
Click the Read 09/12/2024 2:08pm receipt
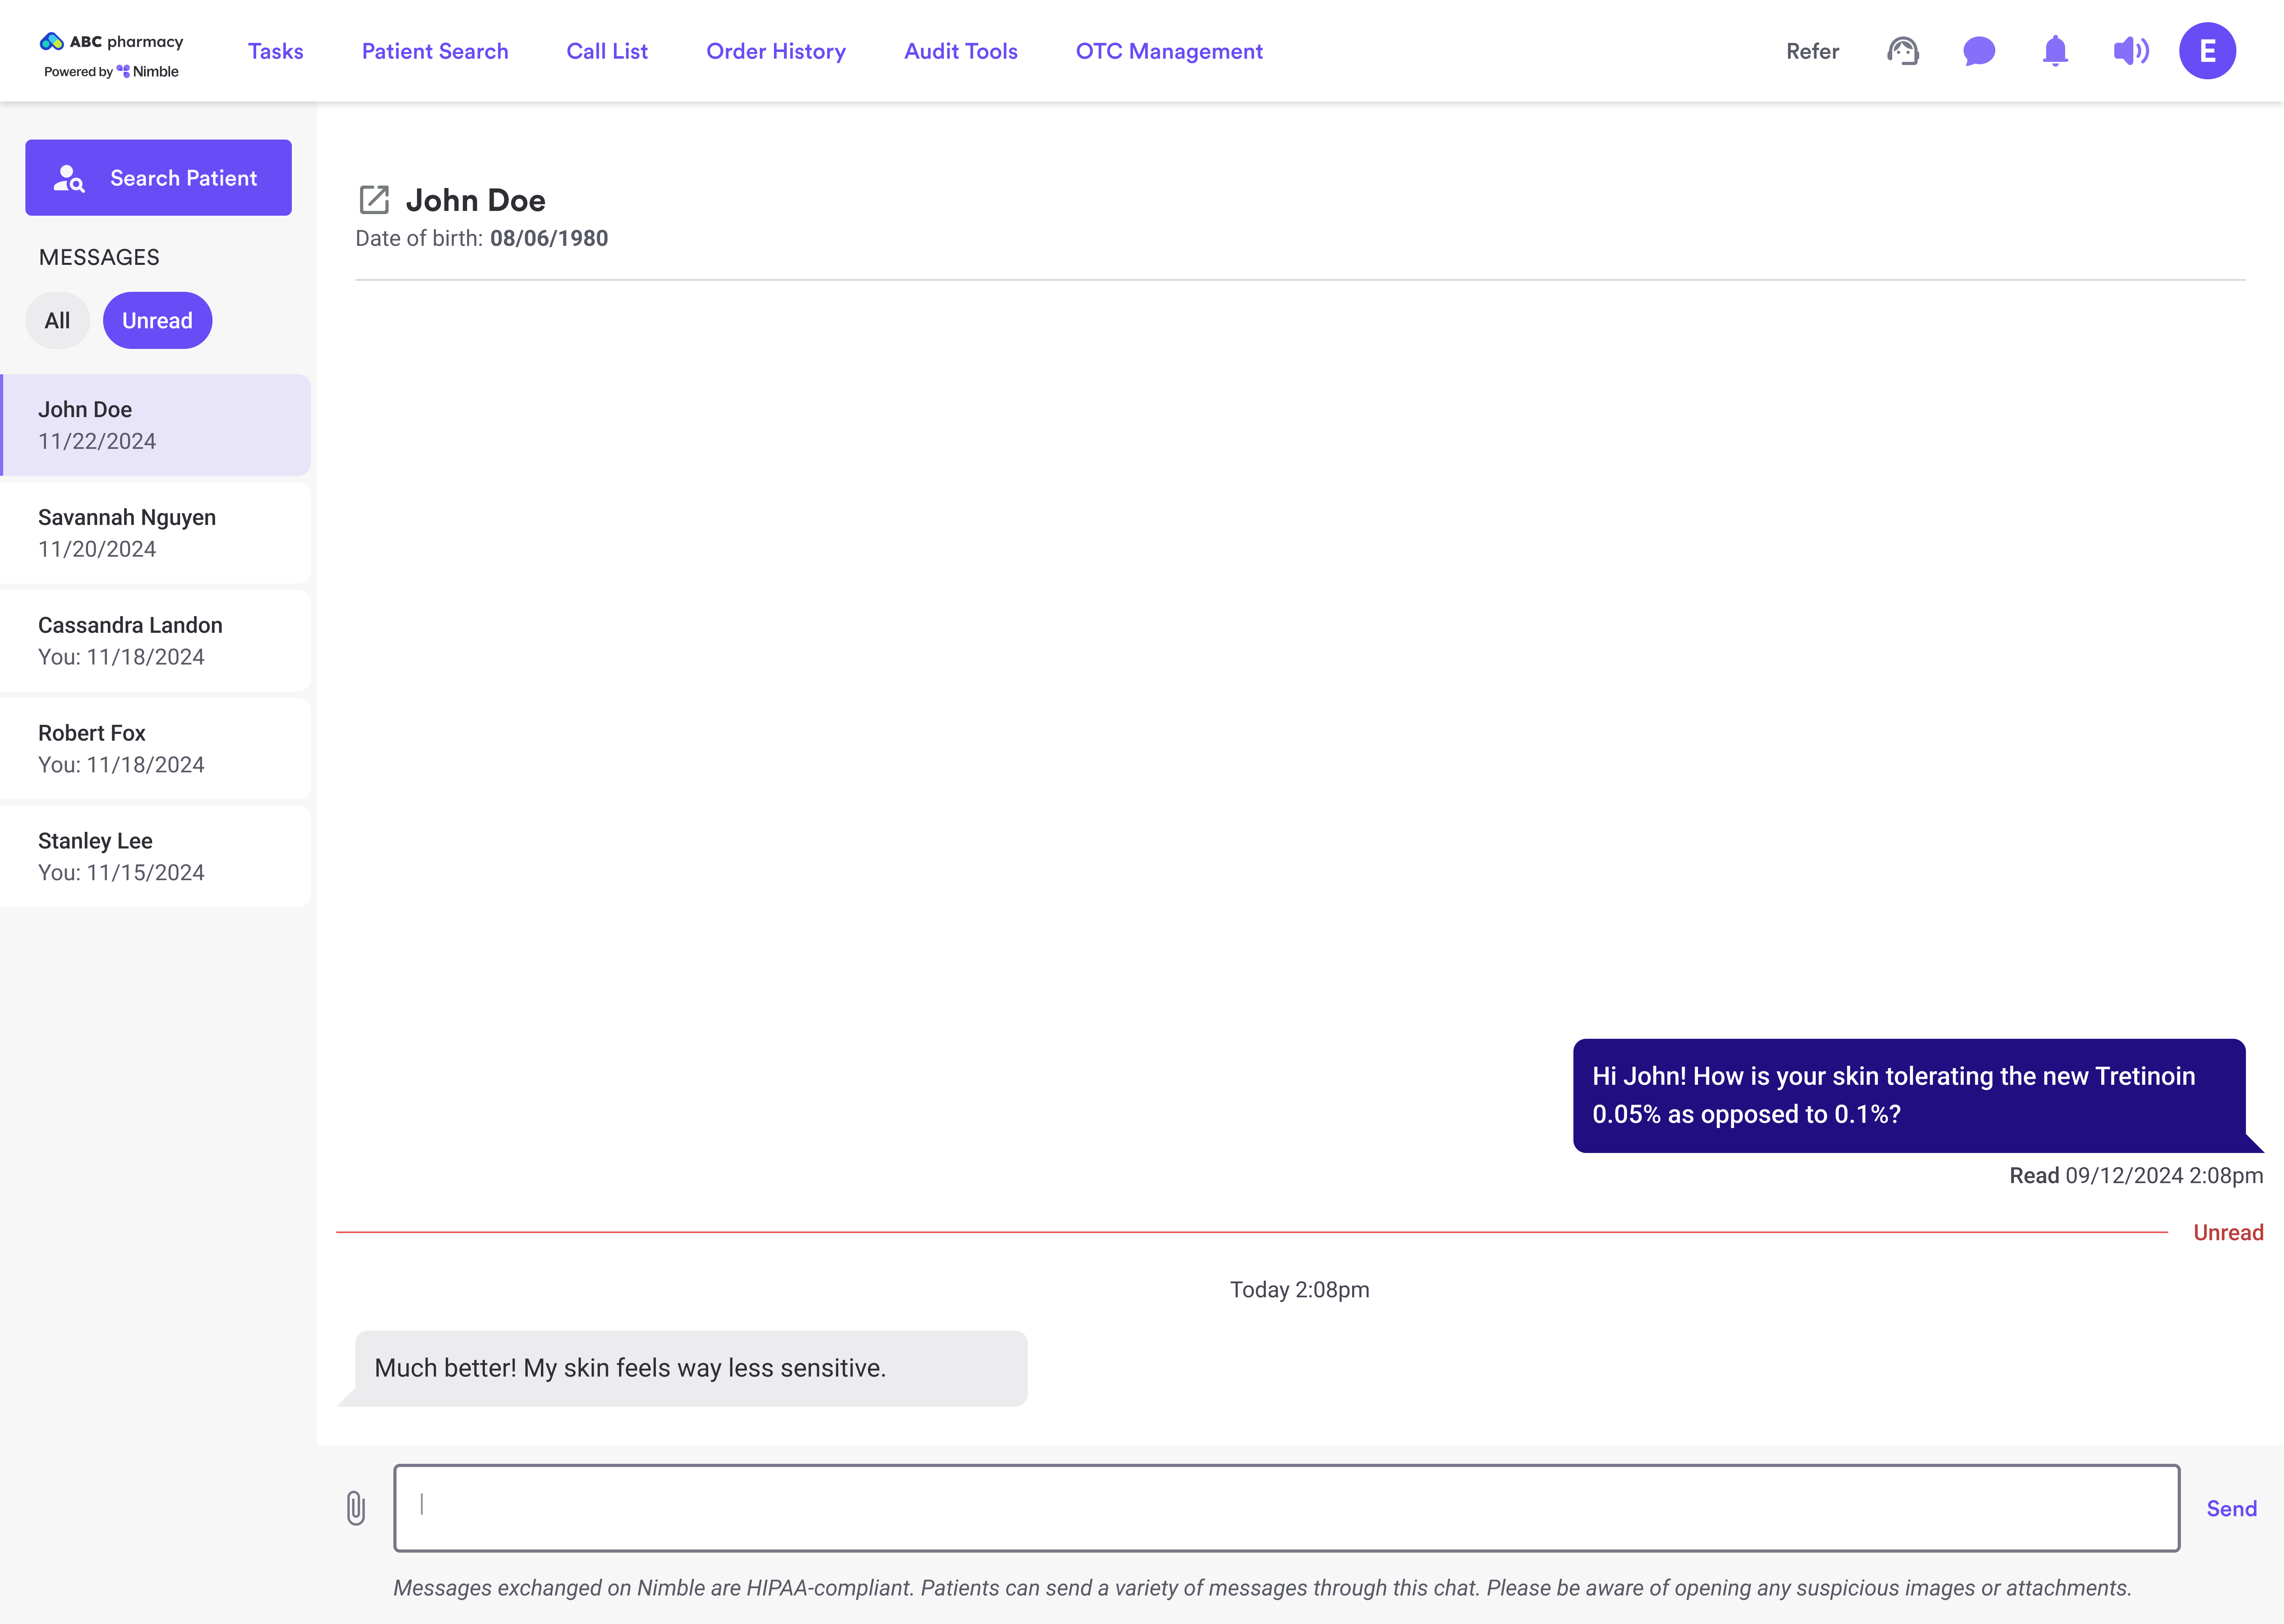[2136, 1176]
